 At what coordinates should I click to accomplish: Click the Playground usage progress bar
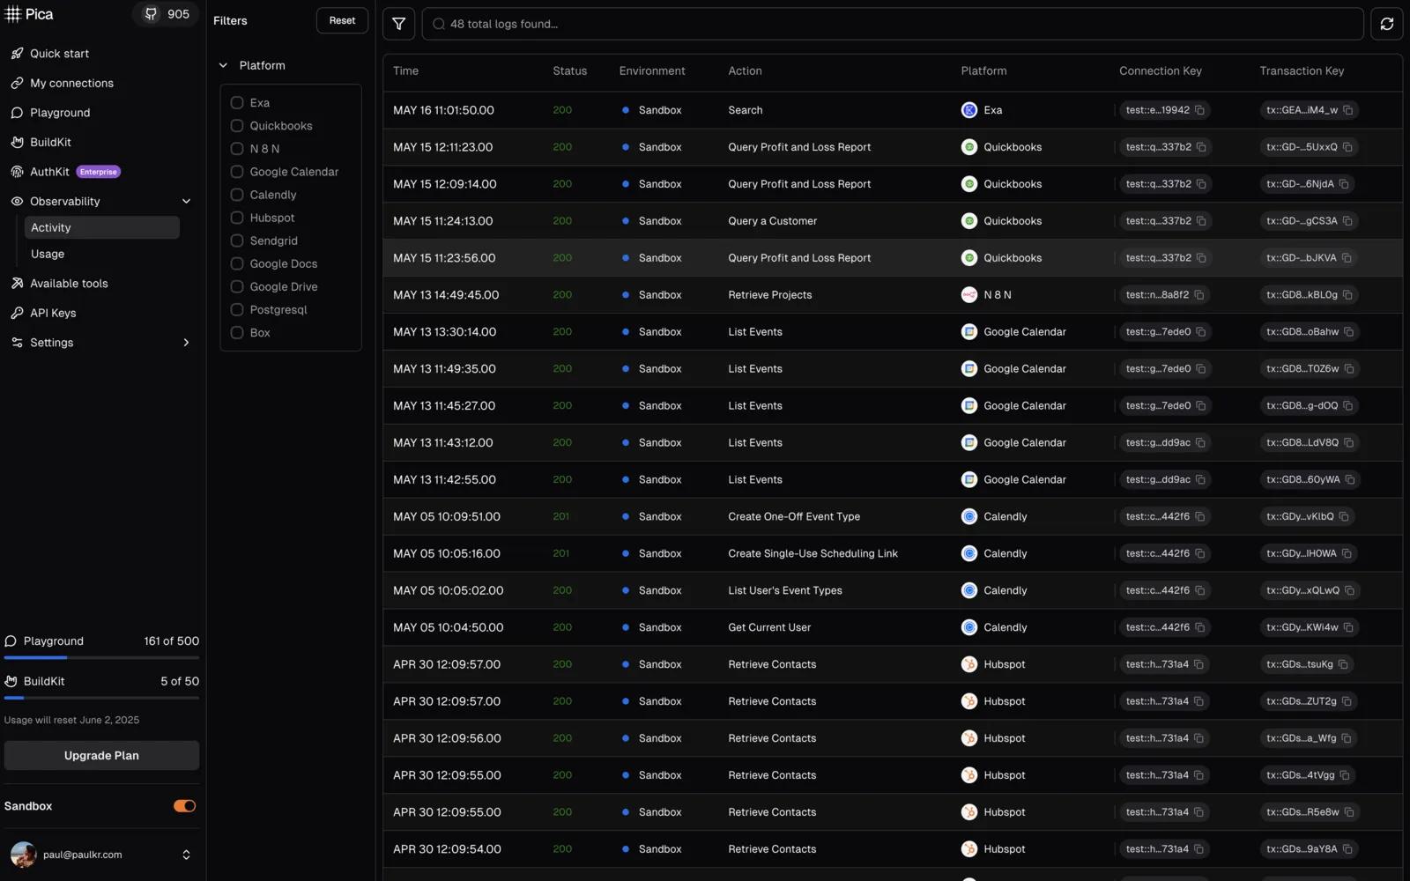(101, 657)
